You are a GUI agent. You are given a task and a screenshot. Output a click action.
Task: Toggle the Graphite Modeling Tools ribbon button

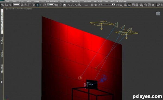(129, 5)
